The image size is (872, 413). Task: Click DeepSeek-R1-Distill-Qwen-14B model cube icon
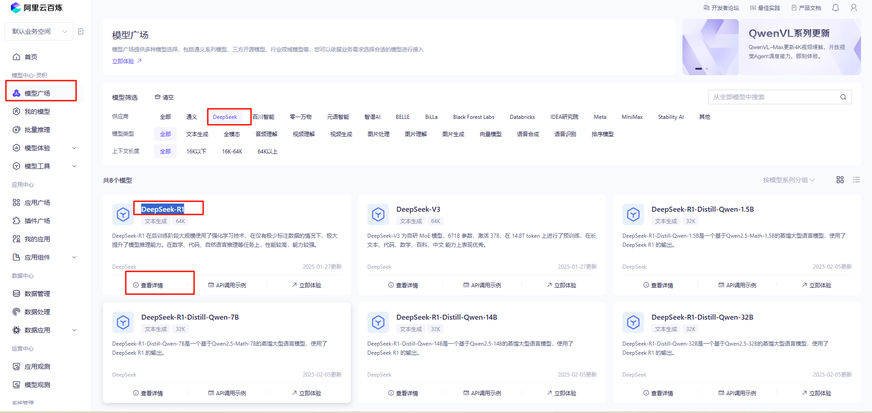[378, 322]
